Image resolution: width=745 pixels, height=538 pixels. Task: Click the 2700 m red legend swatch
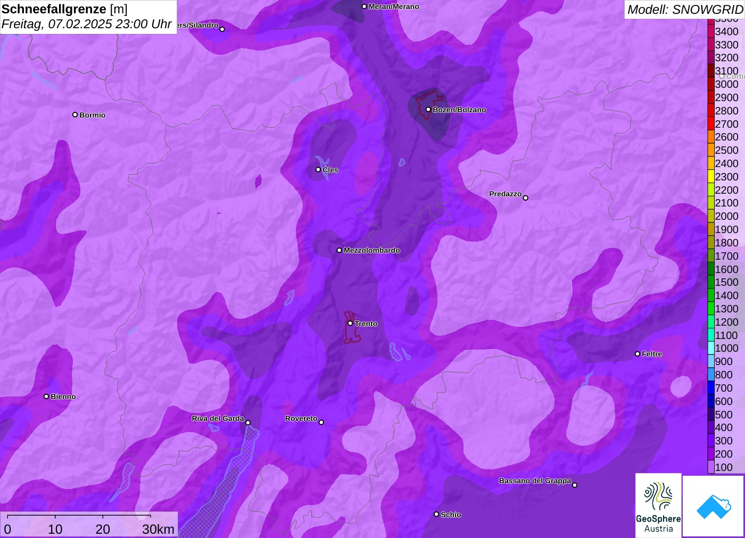click(711, 124)
